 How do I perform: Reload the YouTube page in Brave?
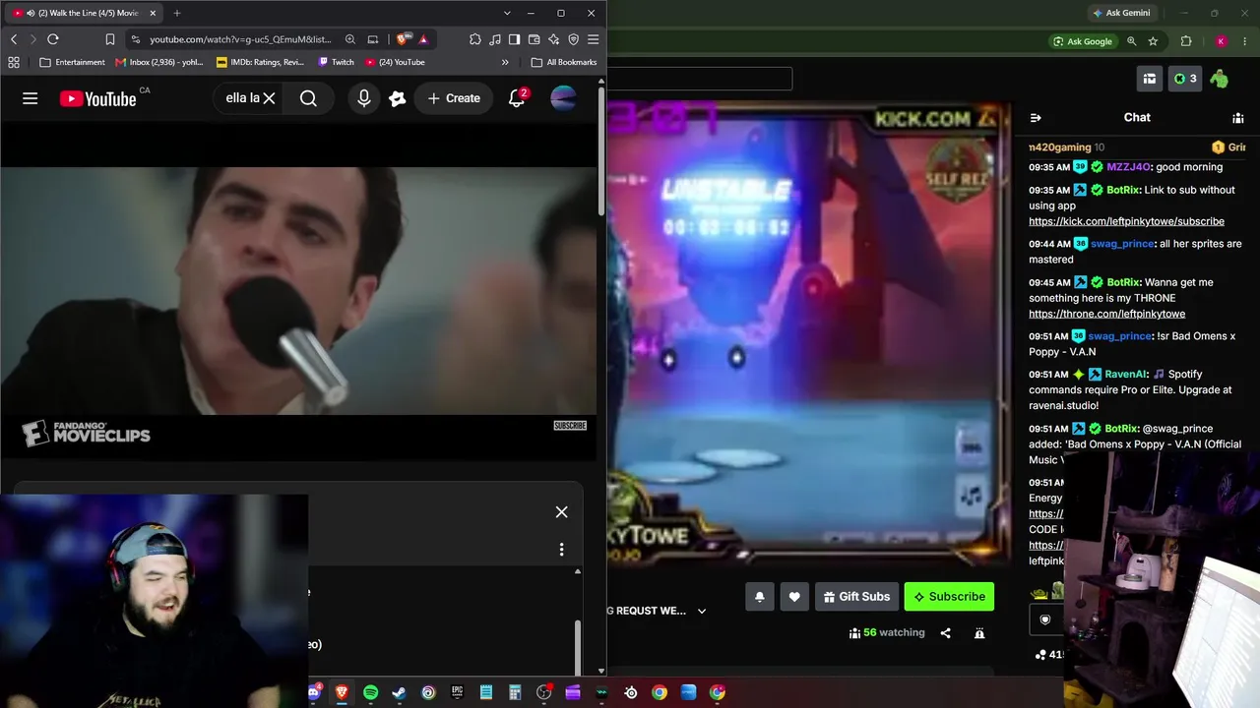pyautogui.click(x=53, y=39)
